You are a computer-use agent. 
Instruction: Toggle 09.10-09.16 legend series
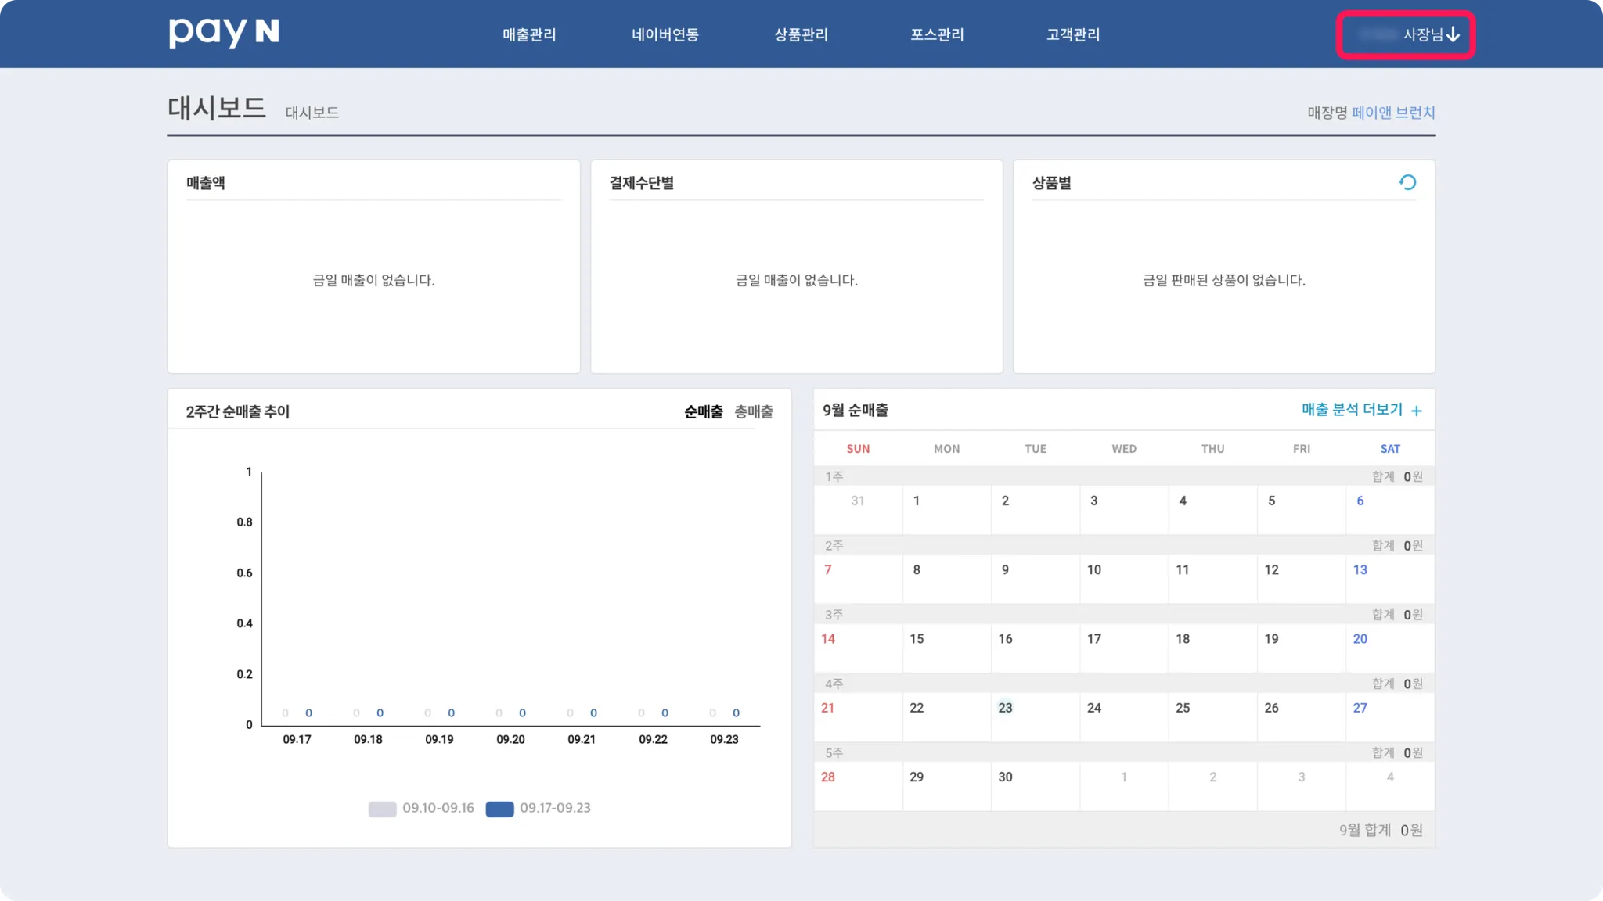421,809
